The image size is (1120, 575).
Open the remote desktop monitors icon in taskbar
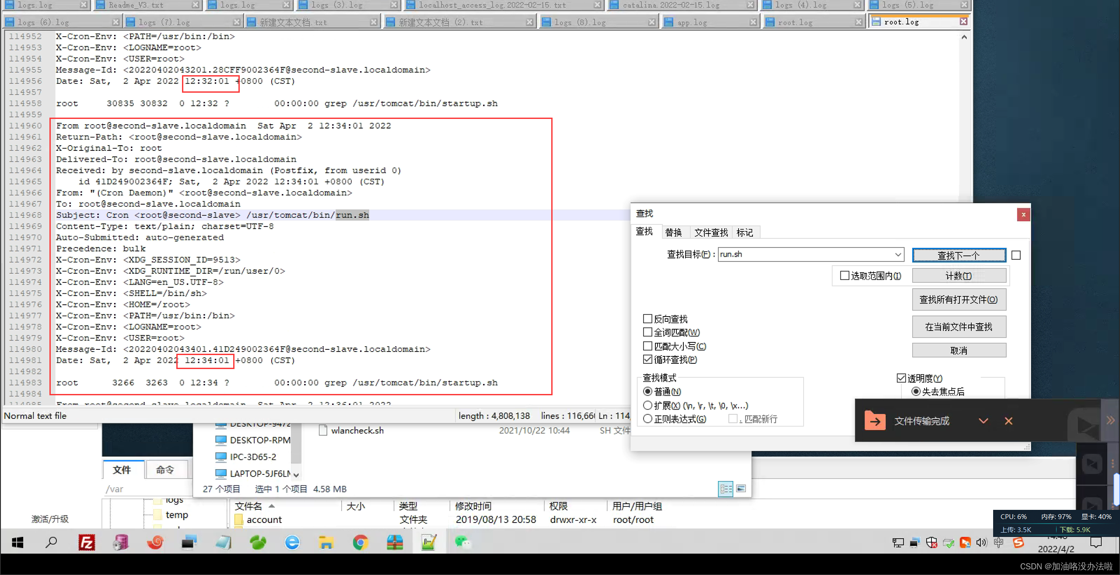[x=189, y=543]
